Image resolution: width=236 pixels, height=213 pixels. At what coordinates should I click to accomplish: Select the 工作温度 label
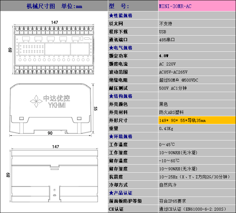click(x=118, y=144)
